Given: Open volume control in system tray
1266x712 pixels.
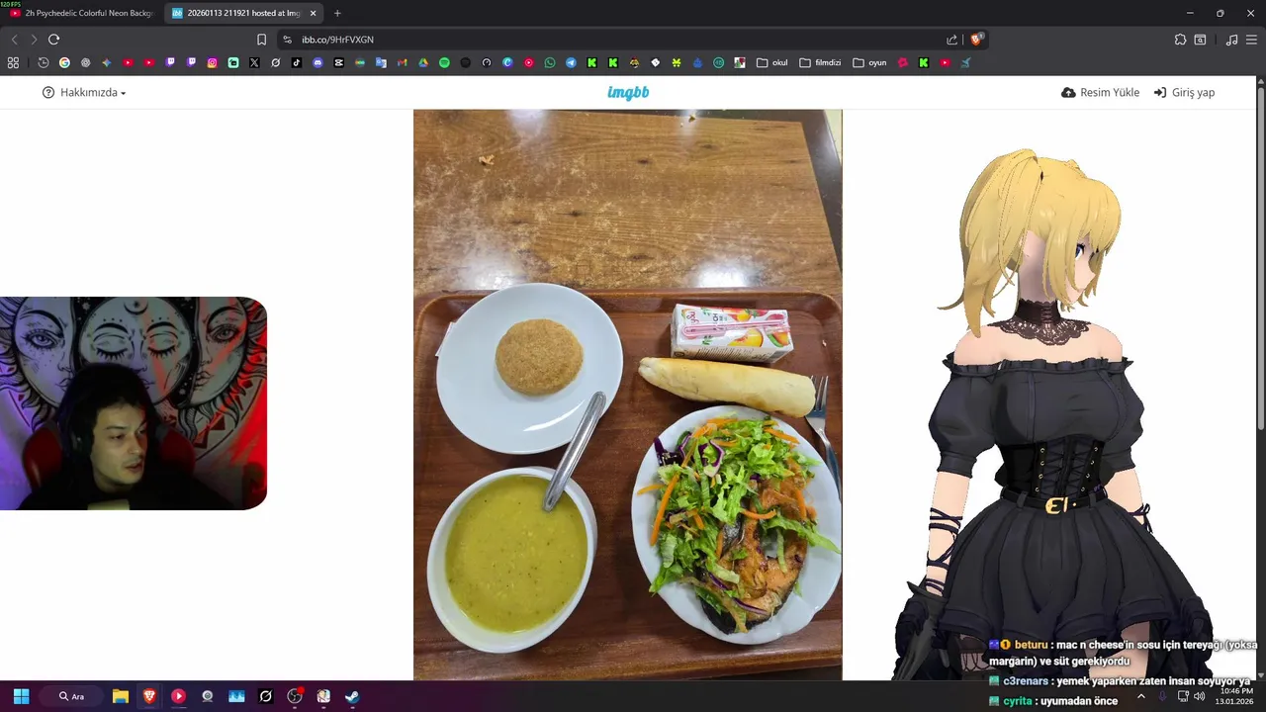Looking at the screenshot, I should pyautogui.click(x=1200, y=696).
